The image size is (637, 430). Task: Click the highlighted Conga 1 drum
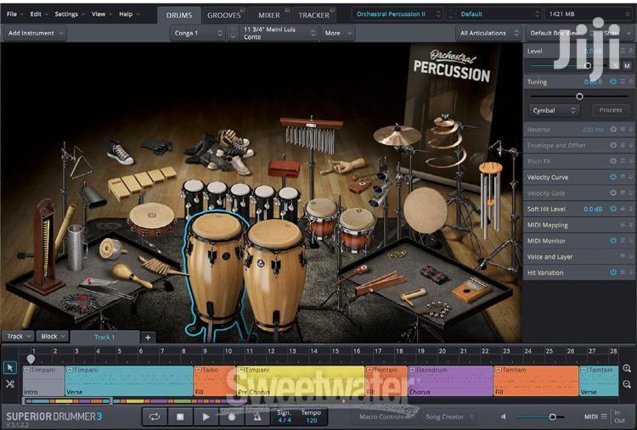(215, 268)
